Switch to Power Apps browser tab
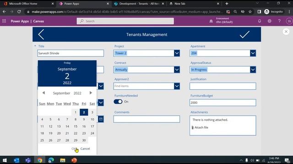The width and height of the screenshot is (293, 164). click(x=84, y=4)
